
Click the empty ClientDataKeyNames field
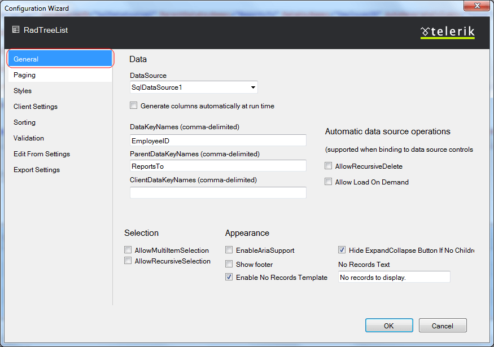point(218,192)
